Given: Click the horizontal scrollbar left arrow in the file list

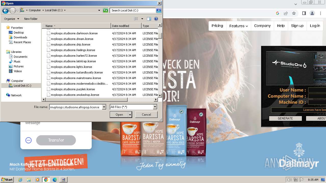Looking at the screenshot, I should coord(44,100).
